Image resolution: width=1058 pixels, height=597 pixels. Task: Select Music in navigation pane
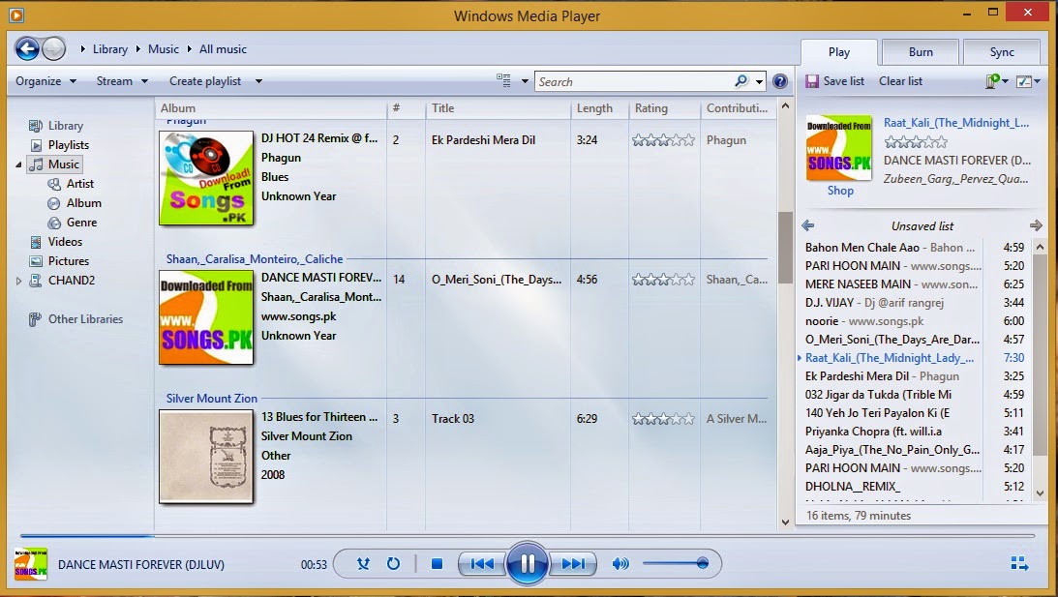(x=54, y=164)
